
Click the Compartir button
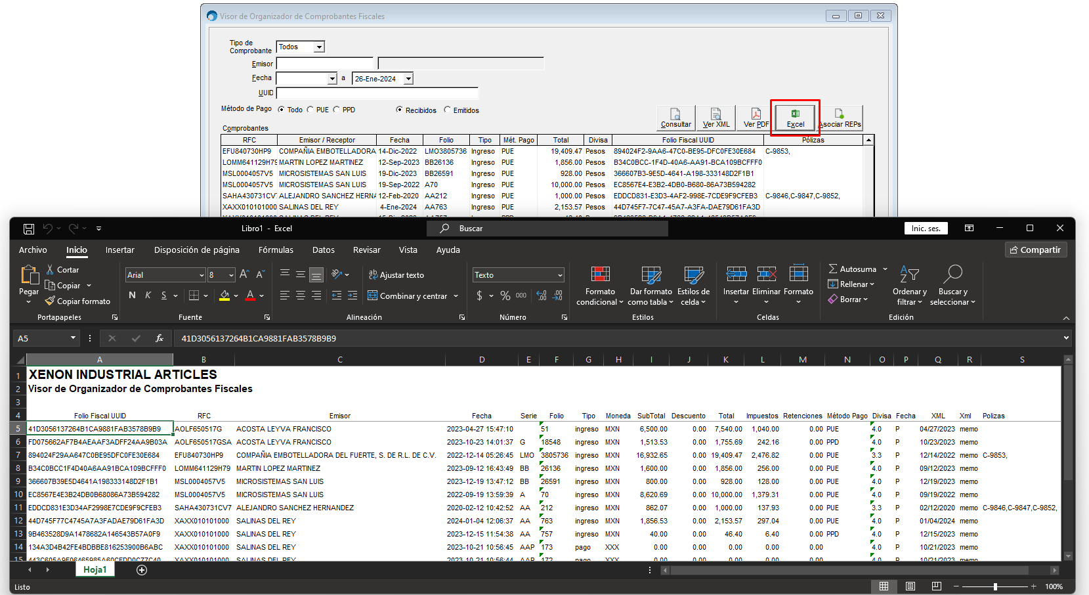[1036, 250]
